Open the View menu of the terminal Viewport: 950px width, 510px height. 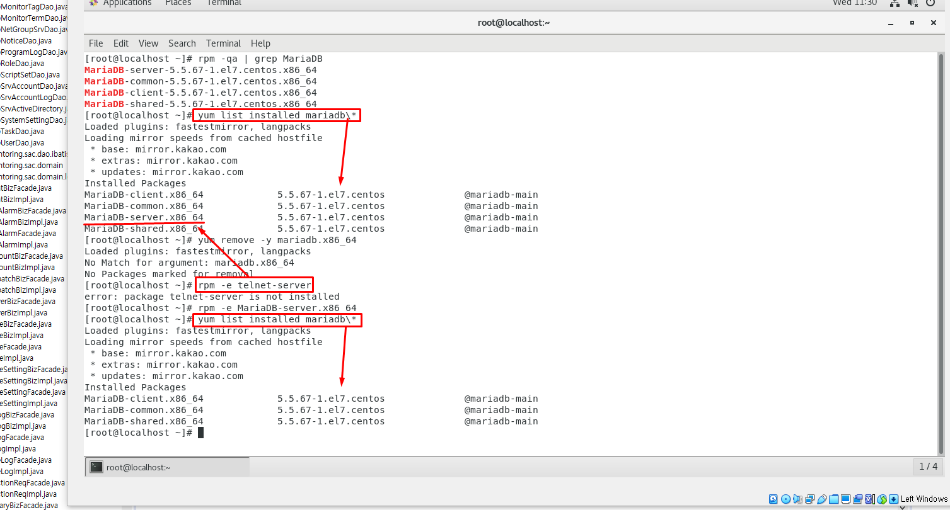[x=148, y=43]
